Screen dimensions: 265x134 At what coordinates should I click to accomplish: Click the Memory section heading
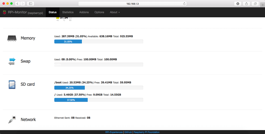tap(28, 38)
